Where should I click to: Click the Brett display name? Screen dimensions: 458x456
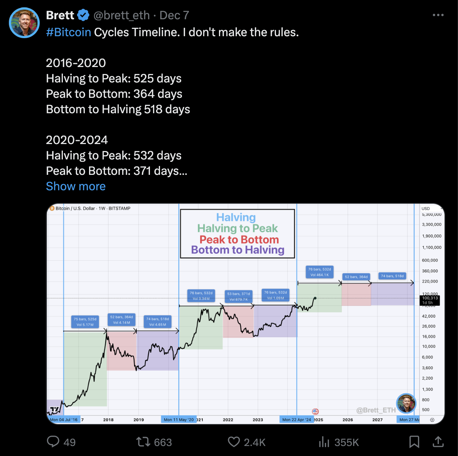click(x=60, y=15)
